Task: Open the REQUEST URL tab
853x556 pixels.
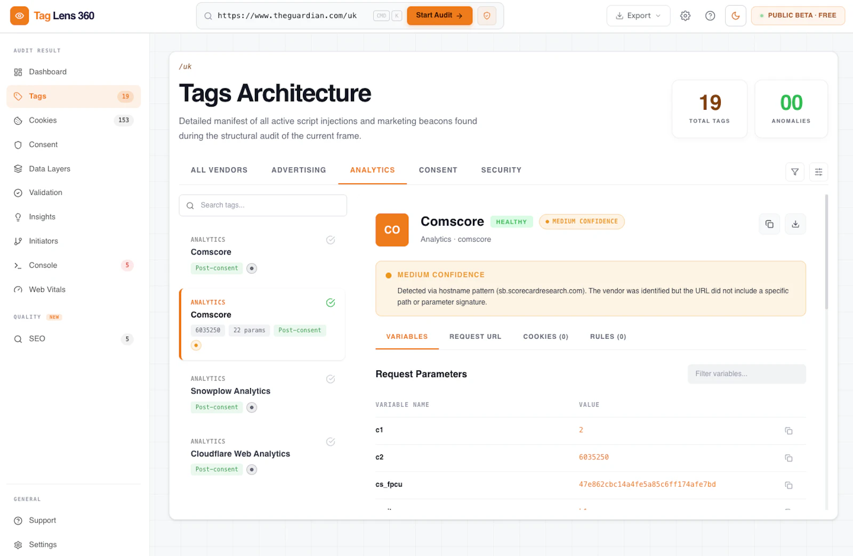Action: (476, 337)
